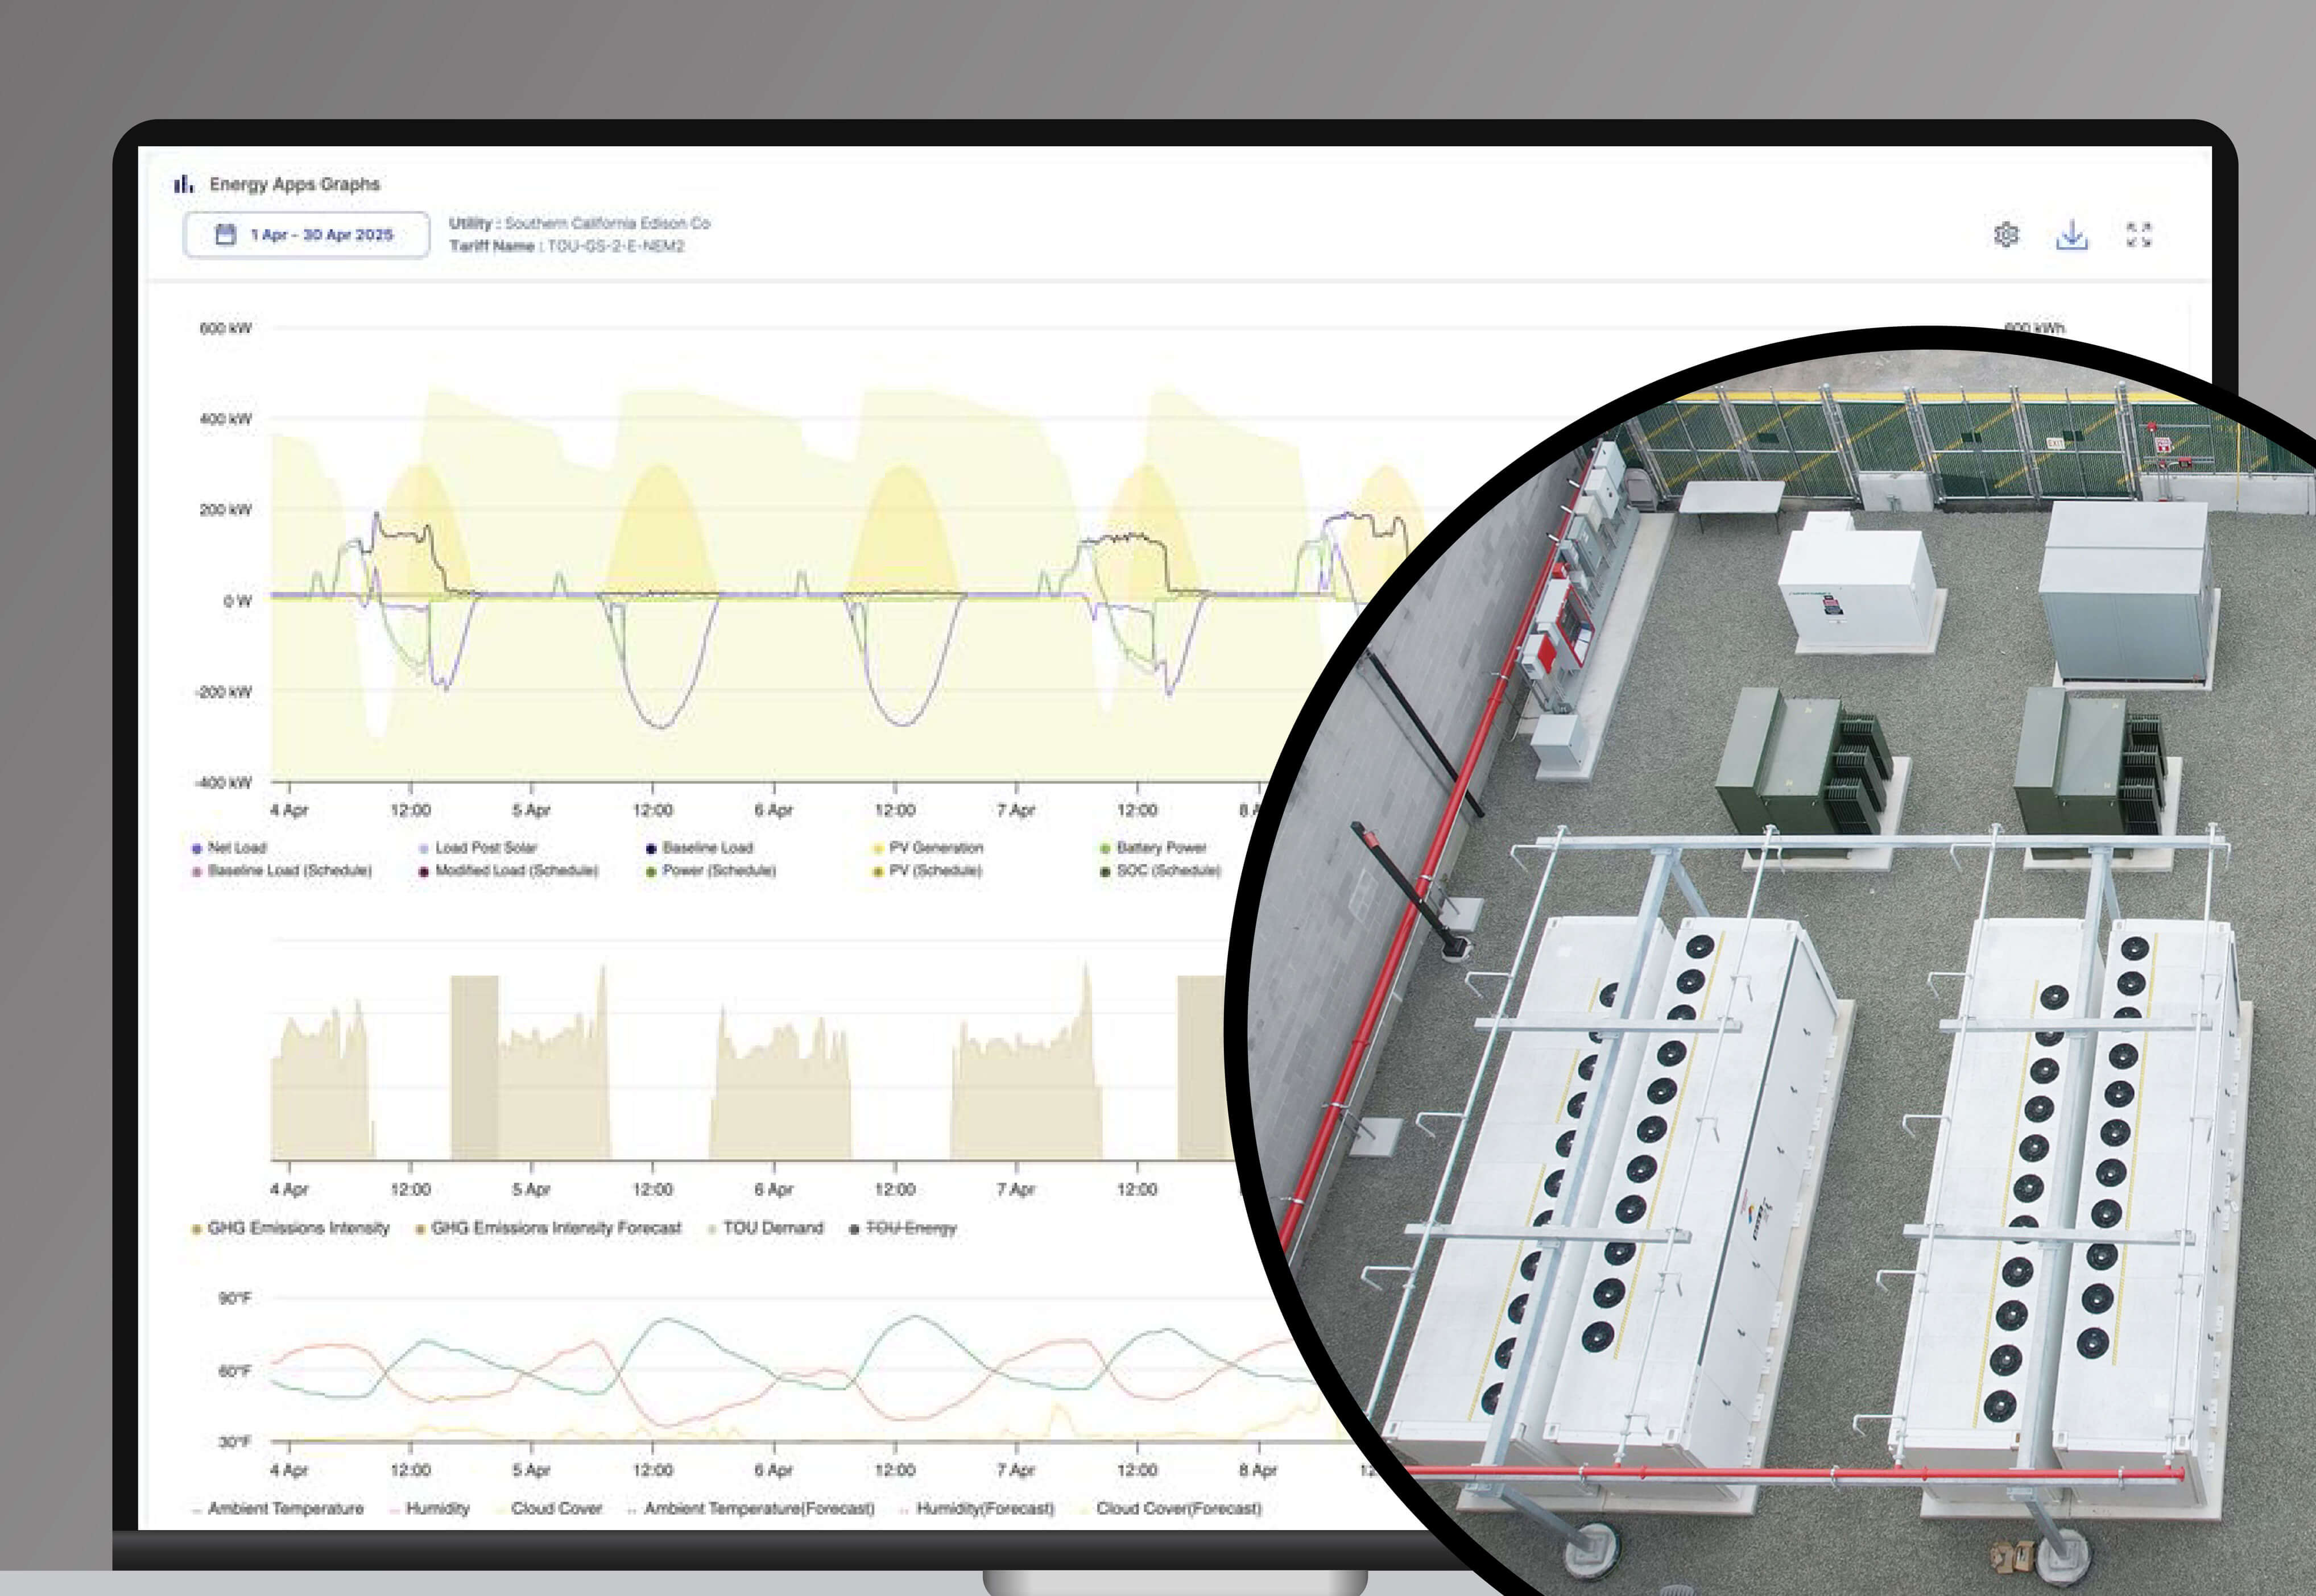This screenshot has width=2316, height=1596.
Task: Show or hide Baseline Load (Schedule) series
Action: point(281,871)
